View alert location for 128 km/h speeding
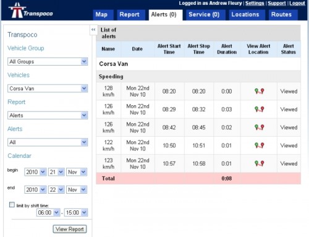Image resolution: width=309 pixels, height=237 pixels. (x=260, y=91)
